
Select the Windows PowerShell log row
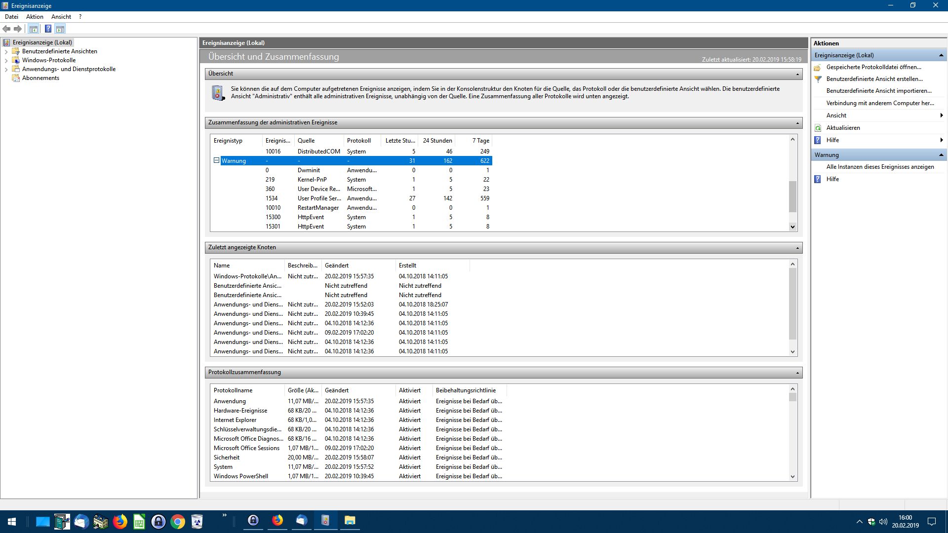click(x=358, y=476)
